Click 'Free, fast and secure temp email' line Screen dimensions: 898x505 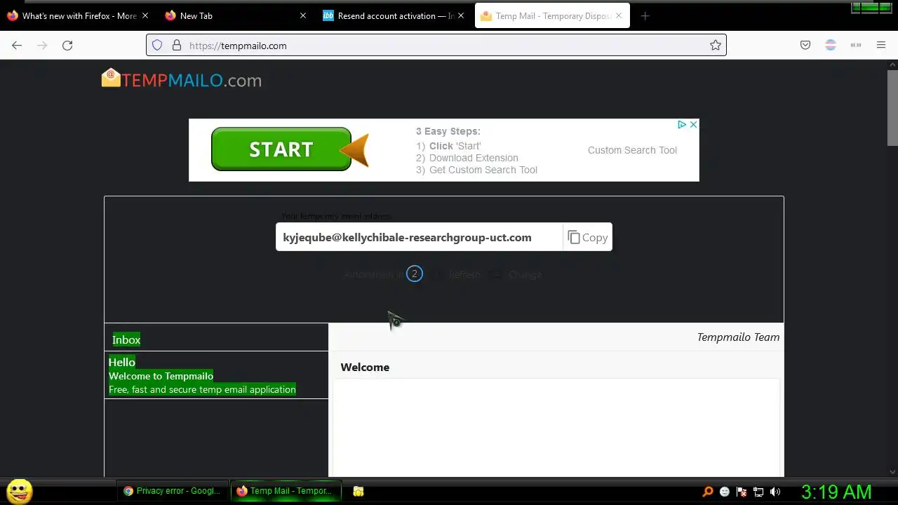pyautogui.click(x=202, y=389)
